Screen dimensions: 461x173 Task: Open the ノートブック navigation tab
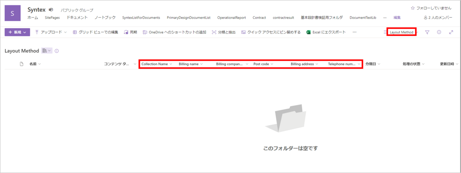point(105,18)
